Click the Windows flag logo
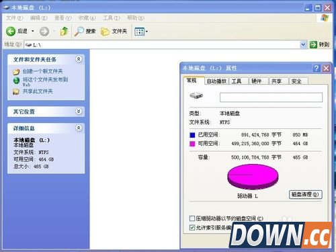 tap(325, 18)
